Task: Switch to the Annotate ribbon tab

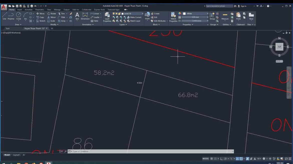Action: tap(28, 9)
